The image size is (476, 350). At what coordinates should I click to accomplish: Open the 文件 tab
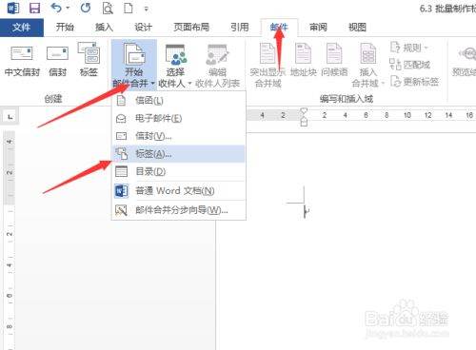pos(22,28)
